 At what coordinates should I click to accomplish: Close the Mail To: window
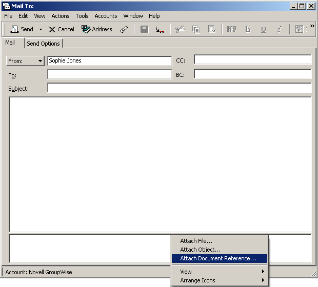311,6
